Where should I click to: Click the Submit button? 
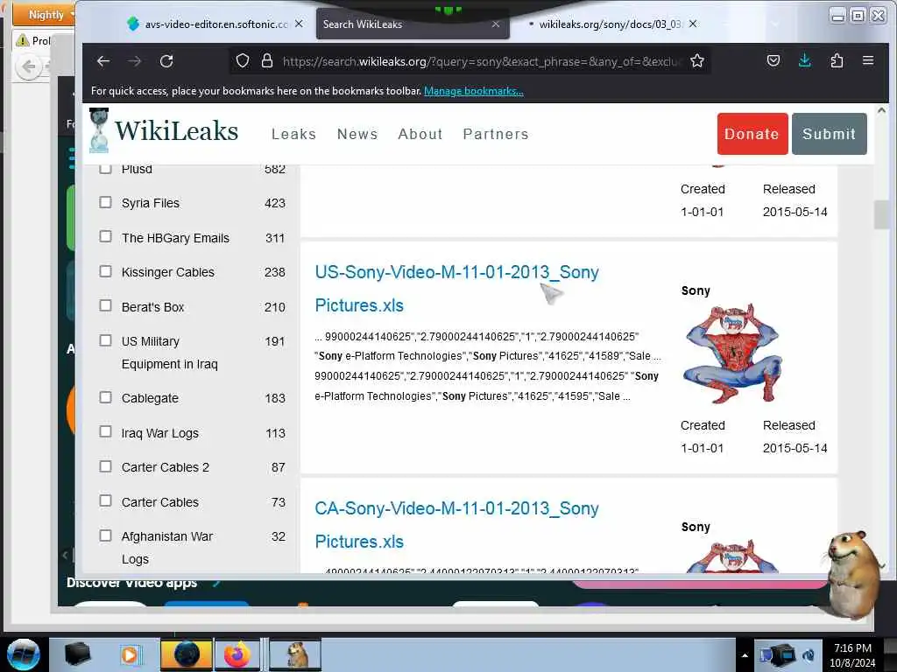tap(829, 134)
